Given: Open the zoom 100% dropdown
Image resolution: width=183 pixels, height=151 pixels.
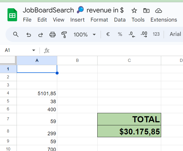Looking at the screenshot, I should 85,35.
